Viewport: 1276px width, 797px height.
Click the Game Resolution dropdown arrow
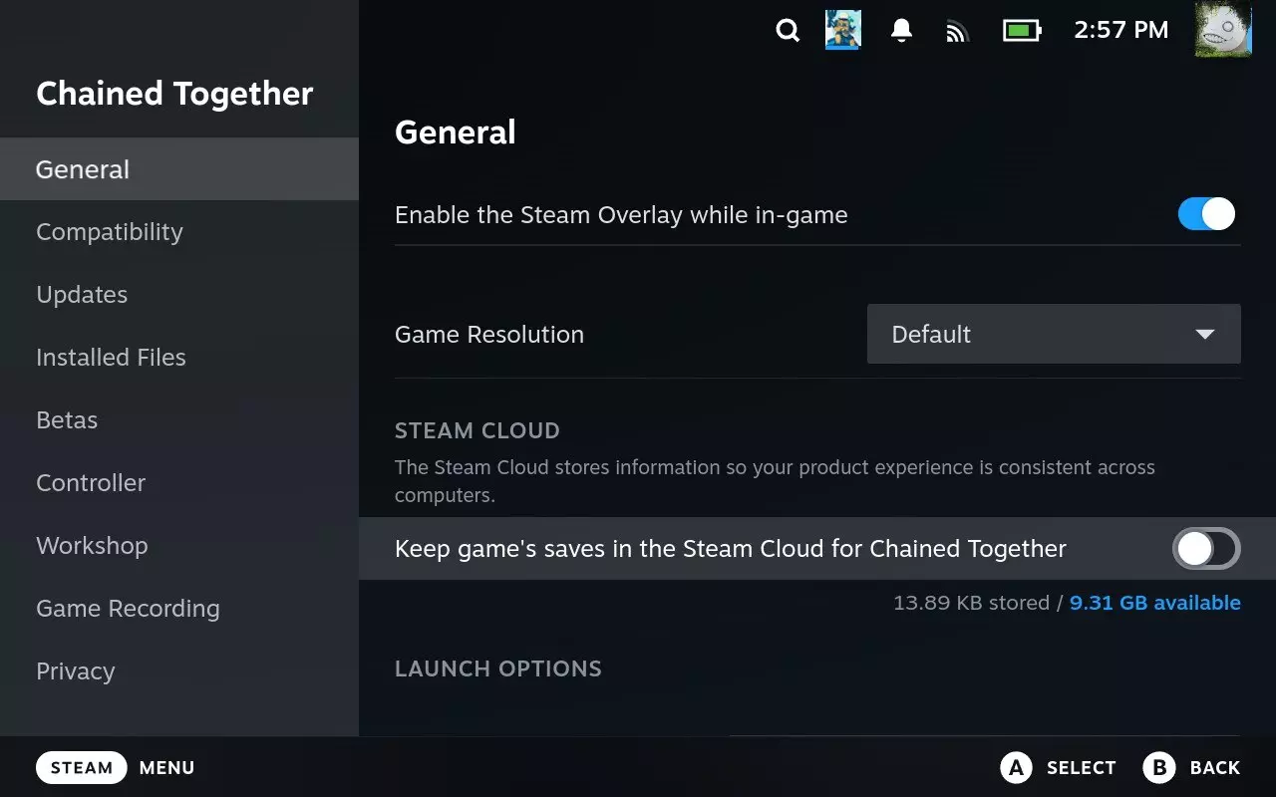point(1204,335)
